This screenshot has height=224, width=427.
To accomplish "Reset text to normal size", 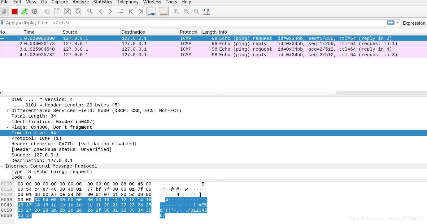I will [197, 11].
